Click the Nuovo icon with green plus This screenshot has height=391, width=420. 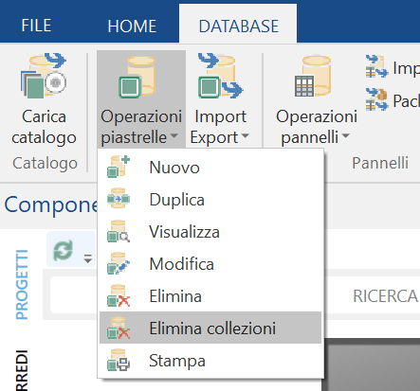[x=119, y=167]
